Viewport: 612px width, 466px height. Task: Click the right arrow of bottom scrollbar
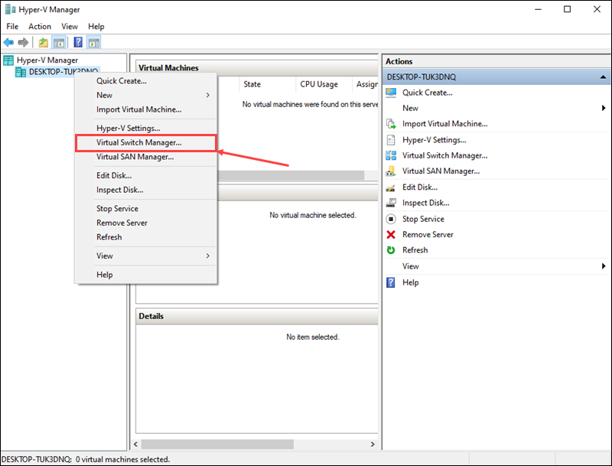pos(373,444)
